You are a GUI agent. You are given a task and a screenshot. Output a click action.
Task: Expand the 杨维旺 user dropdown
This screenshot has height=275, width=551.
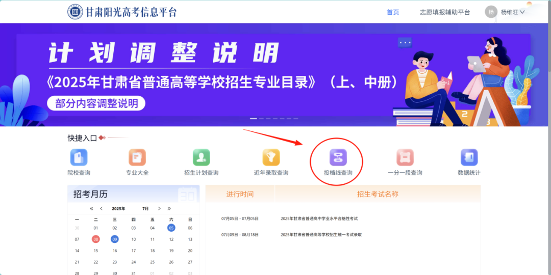[512, 12]
